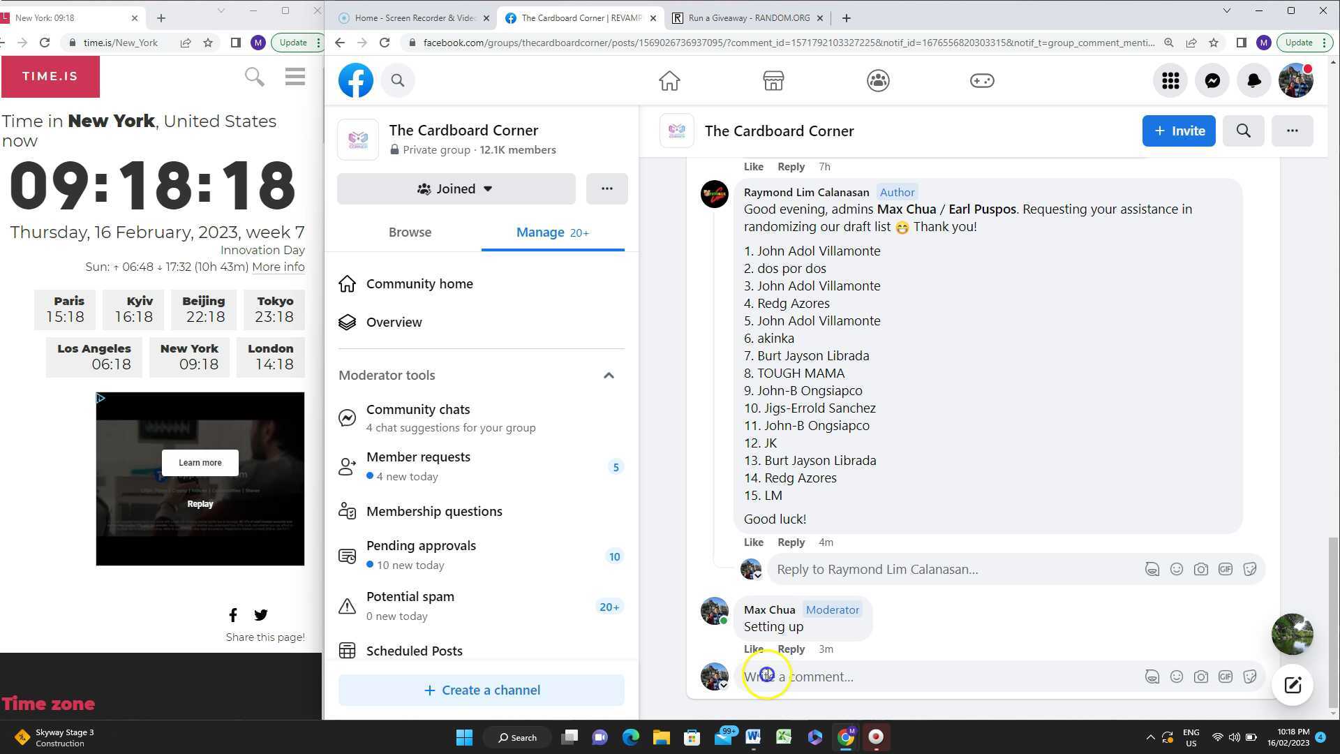Click the notifications bell icon
Viewport: 1340px width, 754px height.
1254,81
